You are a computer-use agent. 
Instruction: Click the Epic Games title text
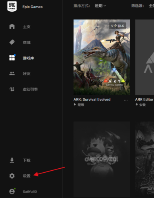click(x=33, y=7)
